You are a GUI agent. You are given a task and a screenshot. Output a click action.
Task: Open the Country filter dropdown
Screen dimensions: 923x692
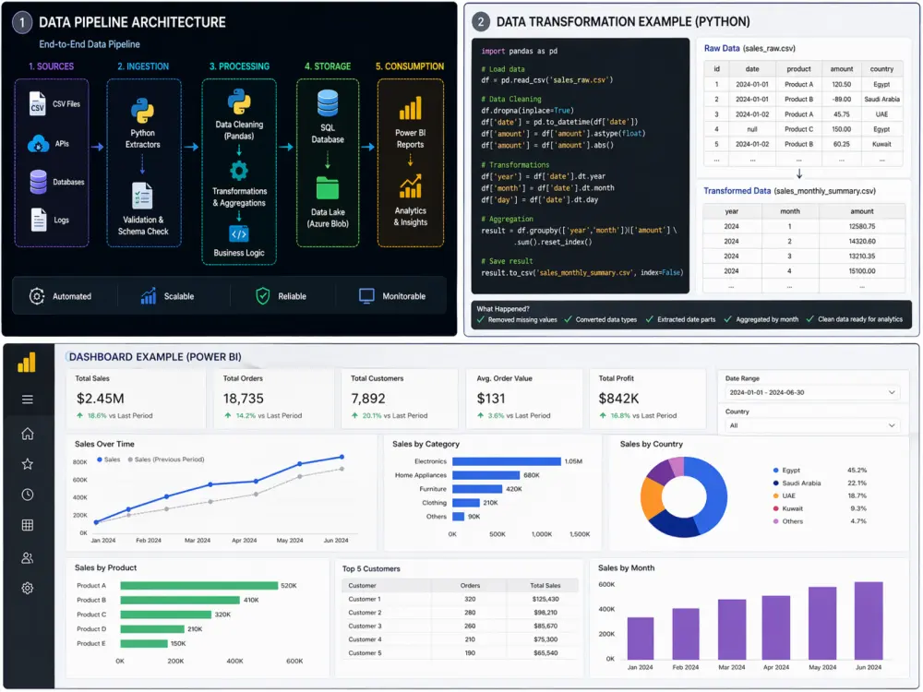pos(811,425)
